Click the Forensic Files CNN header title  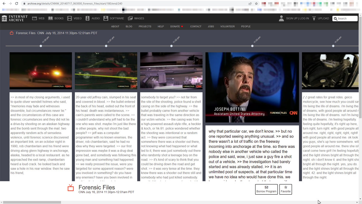pos(57,33)
